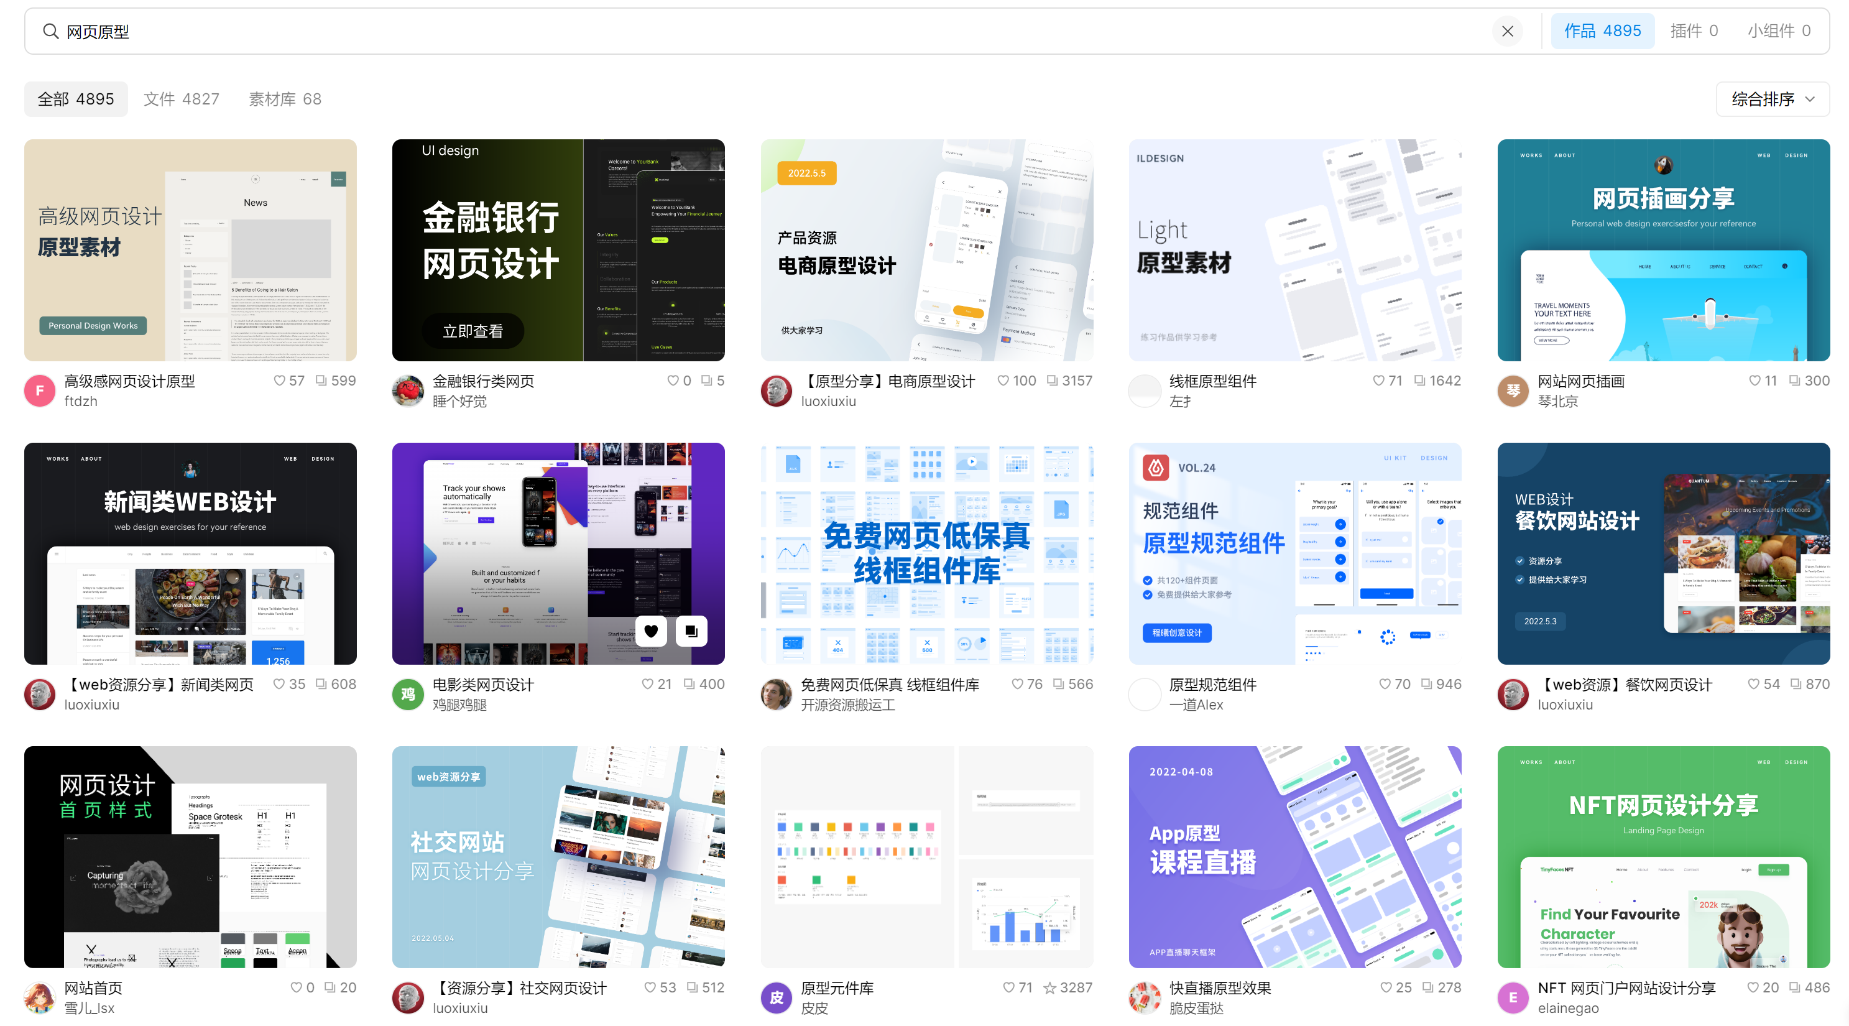Like 金融银行类网页 via heart icon
This screenshot has height=1026, width=1849.
point(673,381)
